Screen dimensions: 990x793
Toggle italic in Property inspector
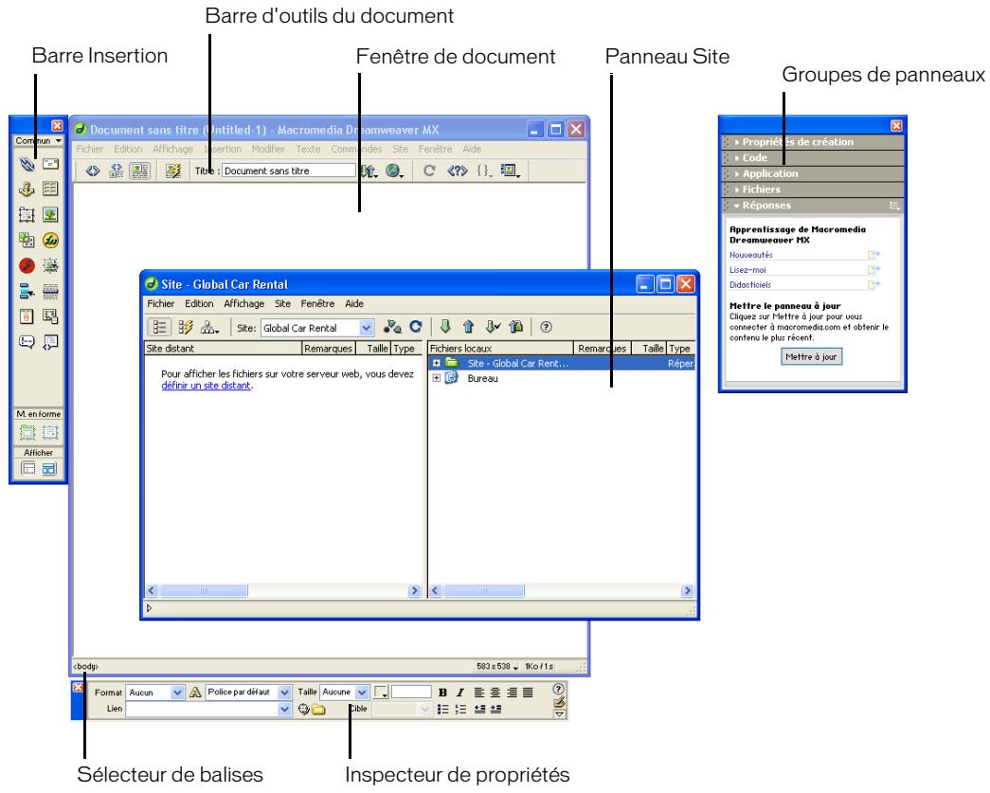click(459, 693)
